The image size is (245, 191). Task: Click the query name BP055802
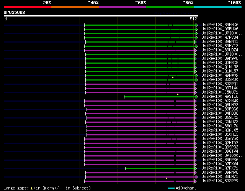coord(15,12)
